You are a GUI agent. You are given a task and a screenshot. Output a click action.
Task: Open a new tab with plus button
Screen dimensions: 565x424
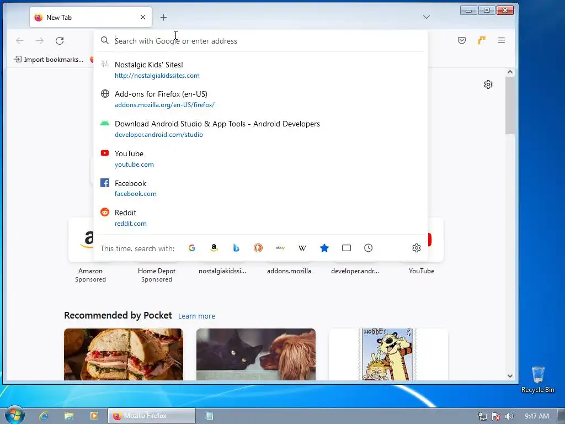point(163,17)
